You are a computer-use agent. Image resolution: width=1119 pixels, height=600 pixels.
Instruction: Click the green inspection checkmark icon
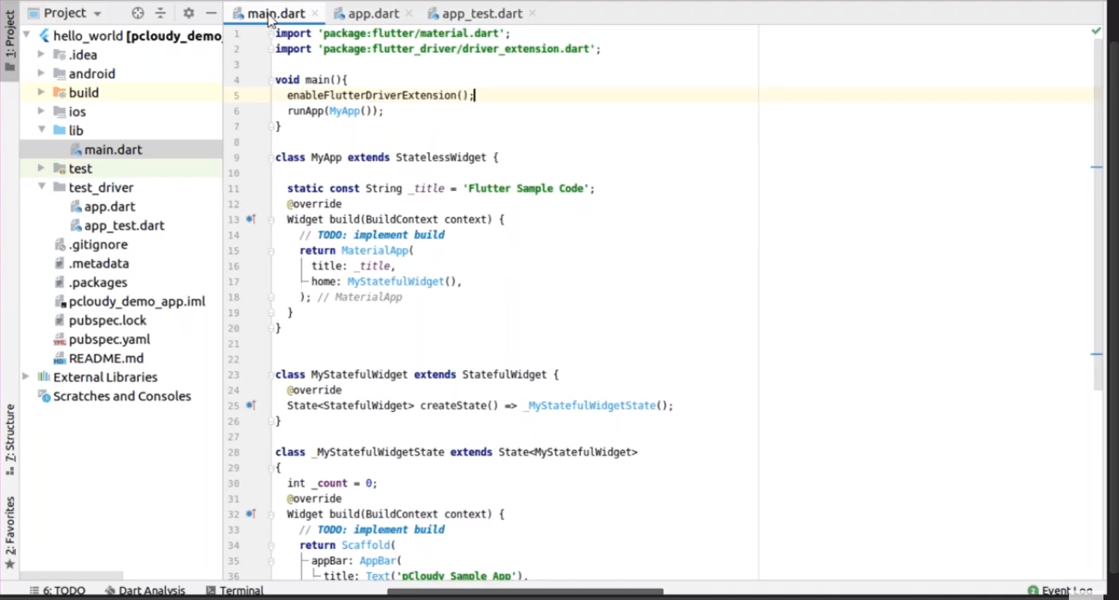(x=1096, y=31)
